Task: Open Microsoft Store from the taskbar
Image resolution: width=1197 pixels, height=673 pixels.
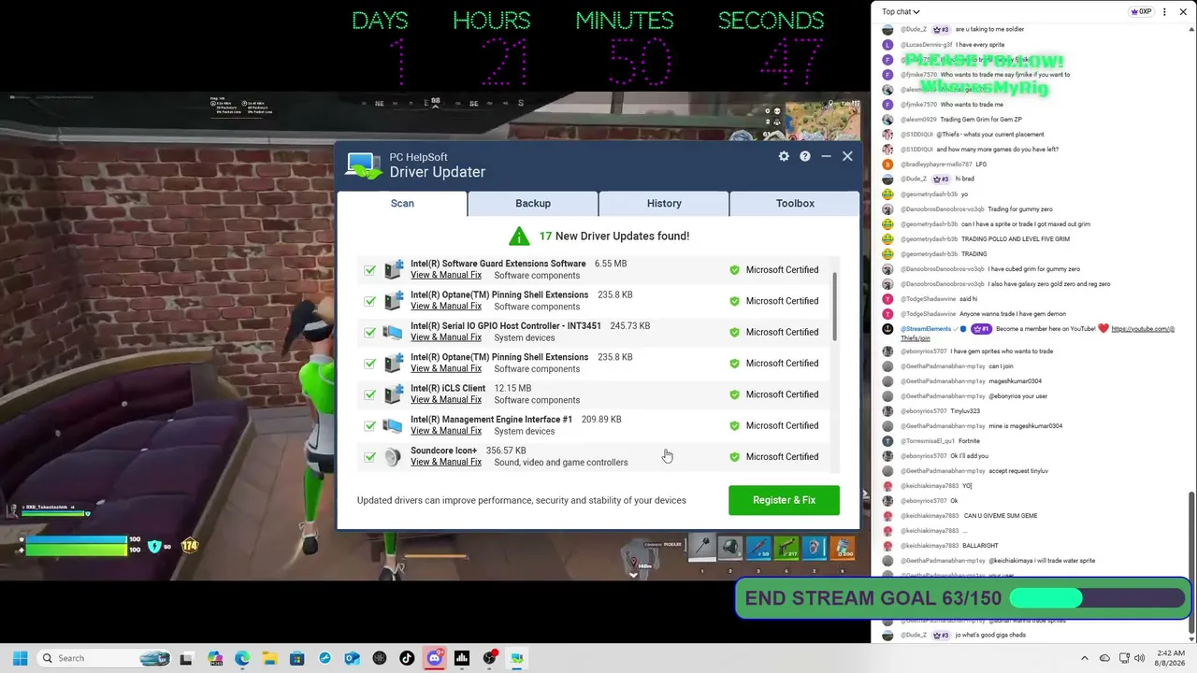Action: [x=297, y=658]
